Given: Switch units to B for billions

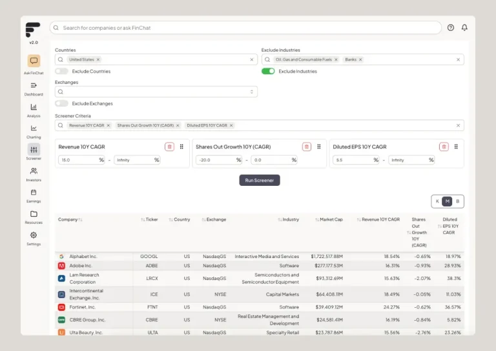Looking at the screenshot, I should 458,201.
